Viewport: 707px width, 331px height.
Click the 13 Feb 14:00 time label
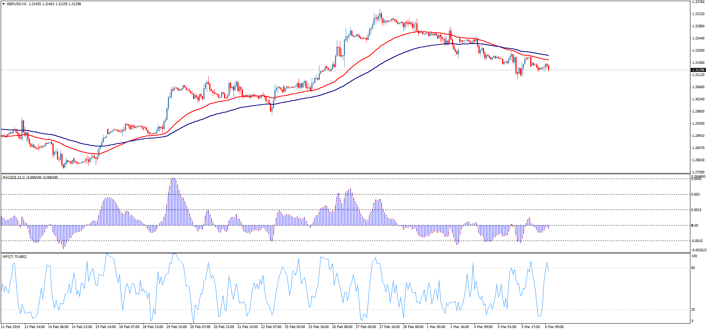(x=34, y=327)
